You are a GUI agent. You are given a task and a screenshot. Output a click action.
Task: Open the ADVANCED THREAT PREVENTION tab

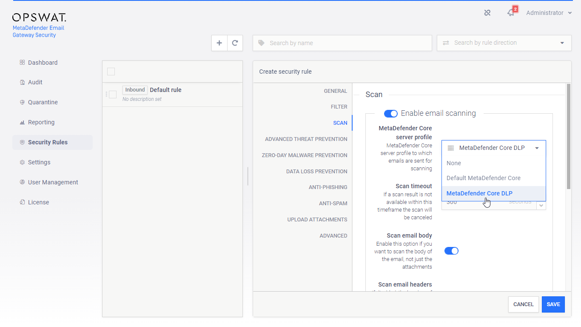coord(306,139)
